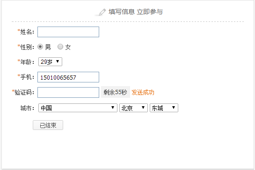The height and width of the screenshot is (170, 255).
Task: Select the 男 radio button
Action: (40, 47)
